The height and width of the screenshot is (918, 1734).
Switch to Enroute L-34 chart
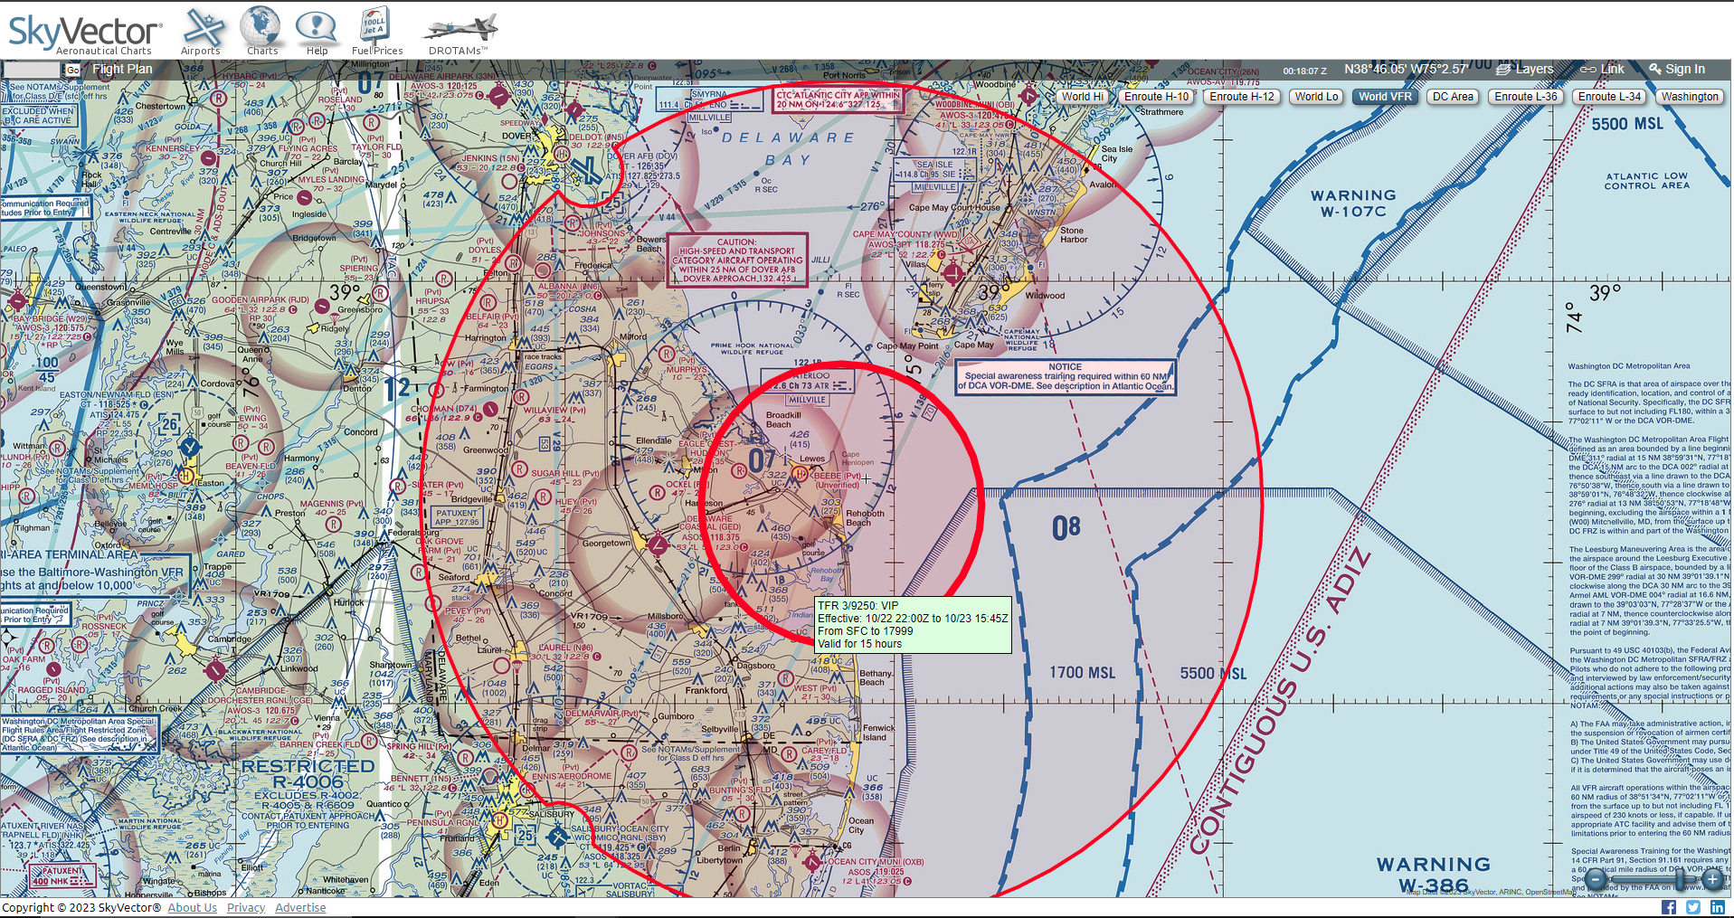click(1610, 97)
